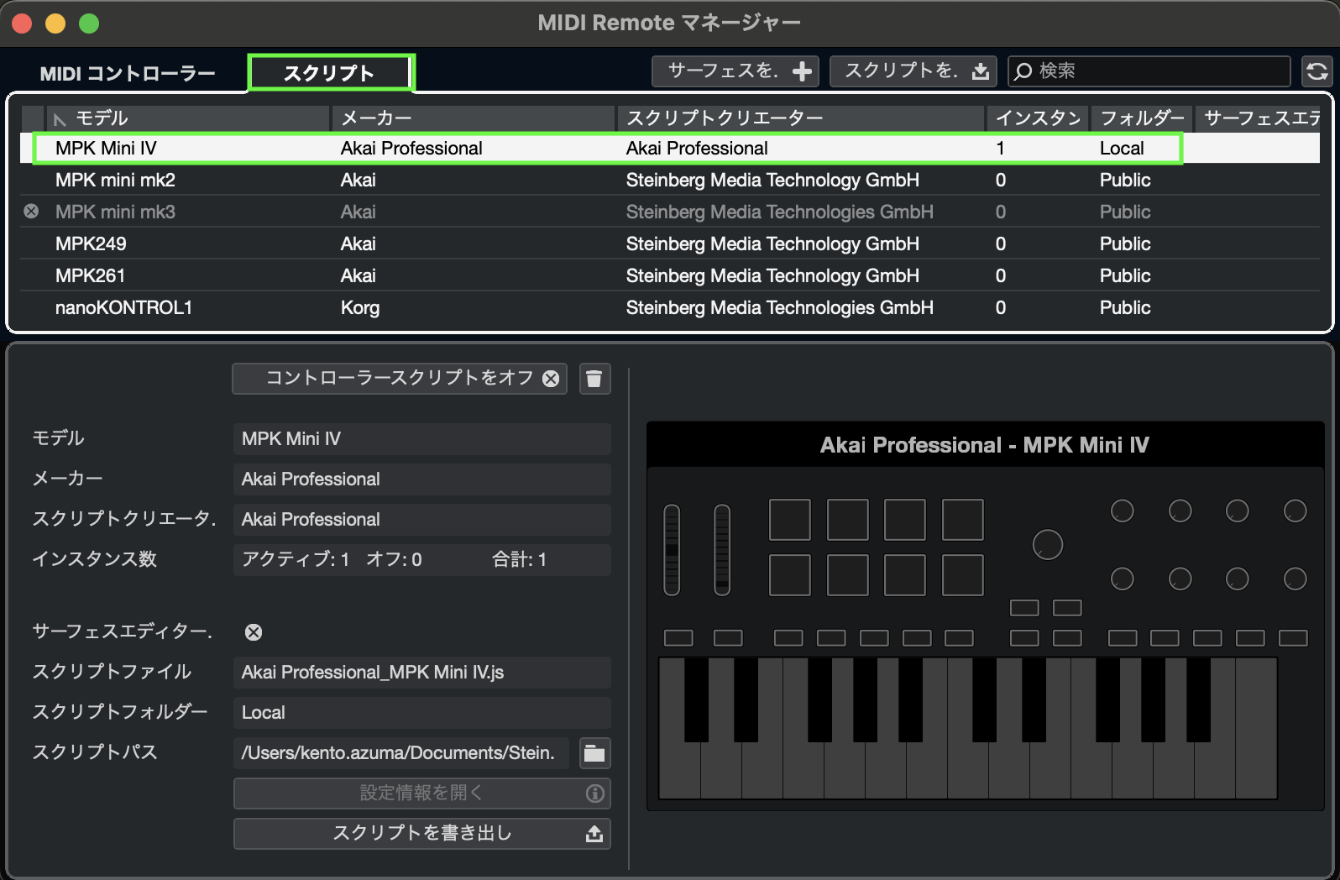Click the trash icon to delete script
1340x880 pixels.
point(594,379)
